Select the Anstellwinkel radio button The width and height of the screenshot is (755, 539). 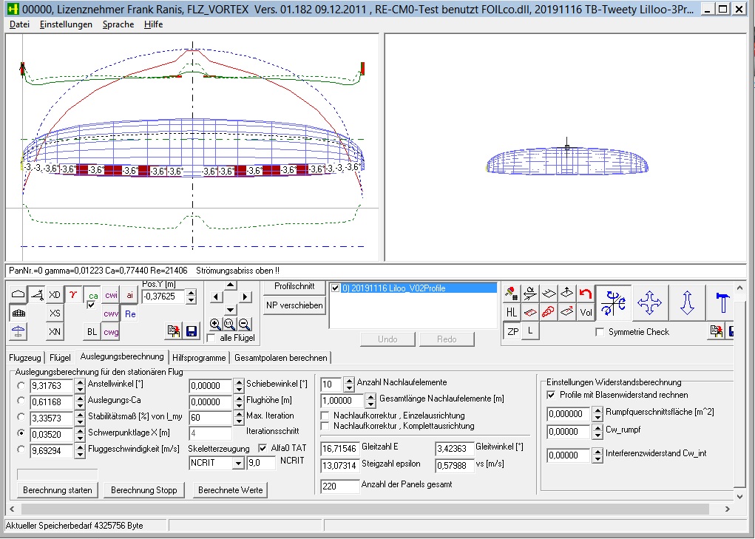[x=21, y=385]
